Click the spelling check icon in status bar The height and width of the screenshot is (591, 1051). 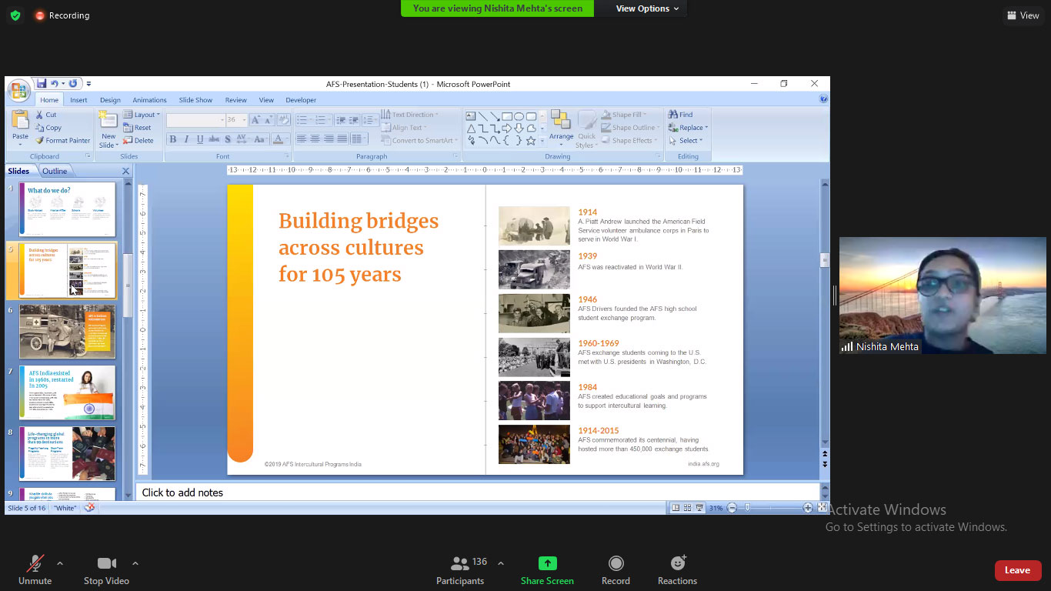[89, 508]
